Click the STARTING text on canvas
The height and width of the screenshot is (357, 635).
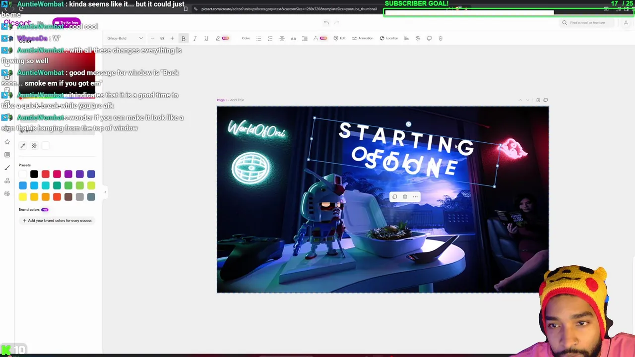406,138
